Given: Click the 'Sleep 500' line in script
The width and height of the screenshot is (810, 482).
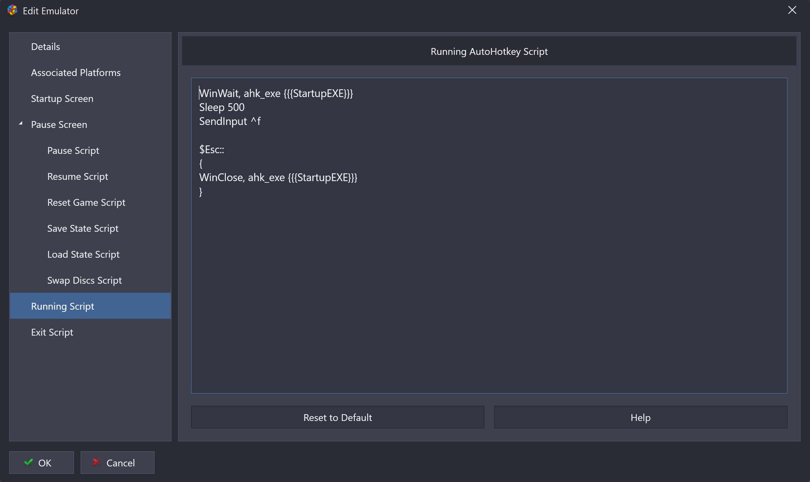Looking at the screenshot, I should tap(222, 107).
